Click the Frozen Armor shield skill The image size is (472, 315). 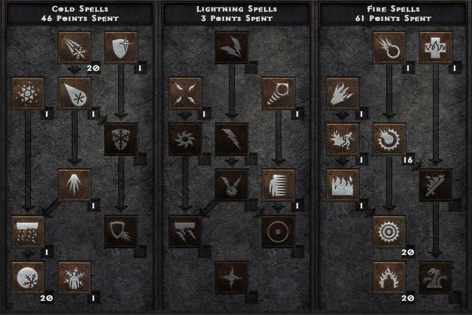(122, 48)
